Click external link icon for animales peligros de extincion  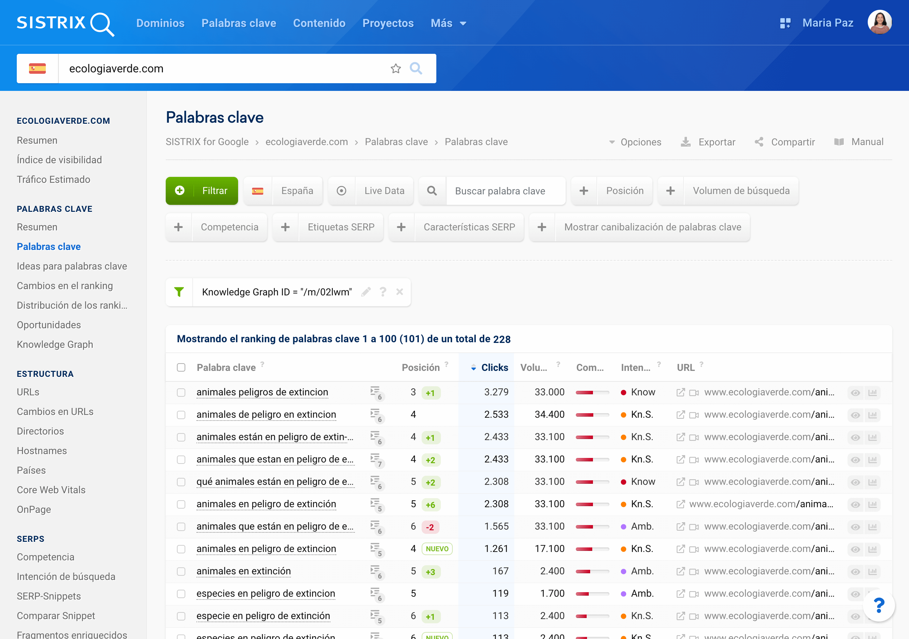coord(681,392)
